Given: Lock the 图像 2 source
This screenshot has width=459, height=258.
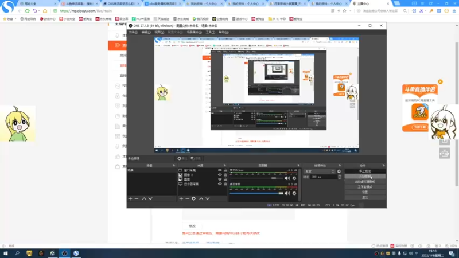Looking at the screenshot, I should (225, 175).
